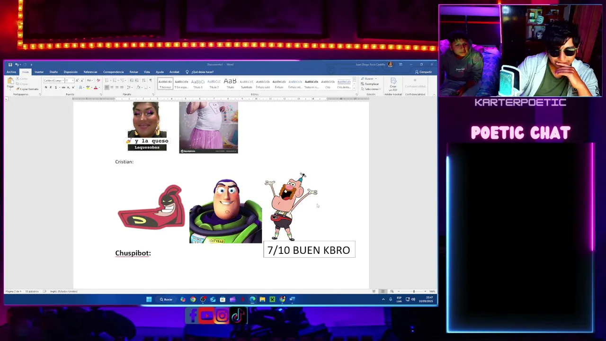Image resolution: width=606 pixels, height=341 pixels.
Task: Click the Compartir button
Action: point(423,72)
